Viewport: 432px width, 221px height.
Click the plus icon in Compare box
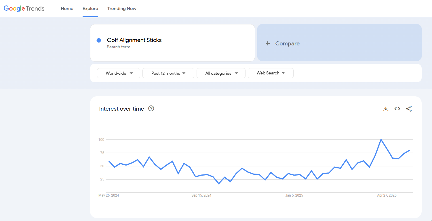[268, 43]
